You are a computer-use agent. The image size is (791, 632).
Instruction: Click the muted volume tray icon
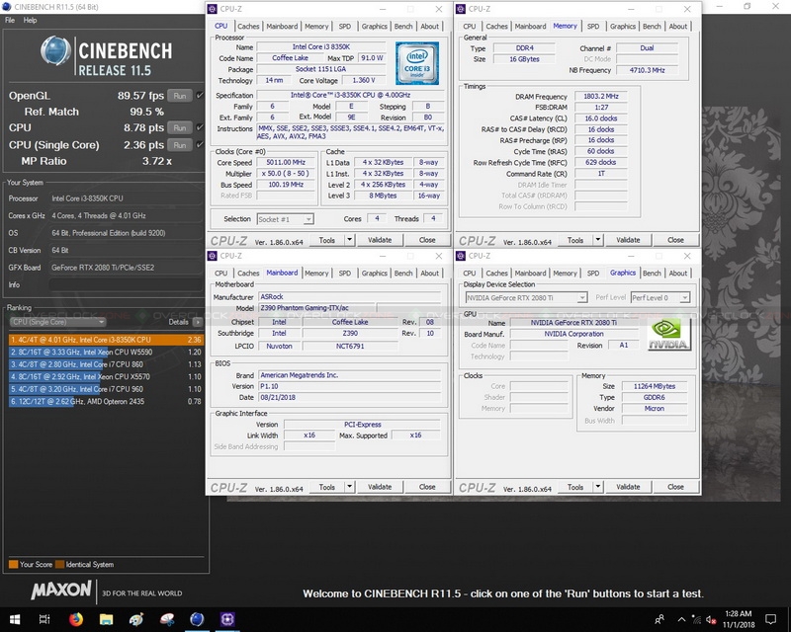[711, 619]
